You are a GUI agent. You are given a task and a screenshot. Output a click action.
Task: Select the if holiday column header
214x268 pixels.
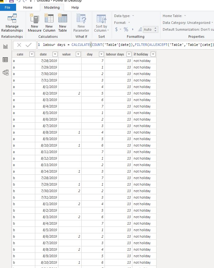141,54
